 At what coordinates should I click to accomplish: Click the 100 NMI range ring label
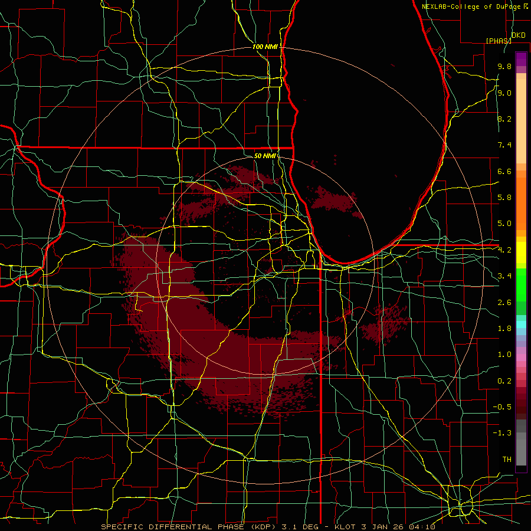265,47
